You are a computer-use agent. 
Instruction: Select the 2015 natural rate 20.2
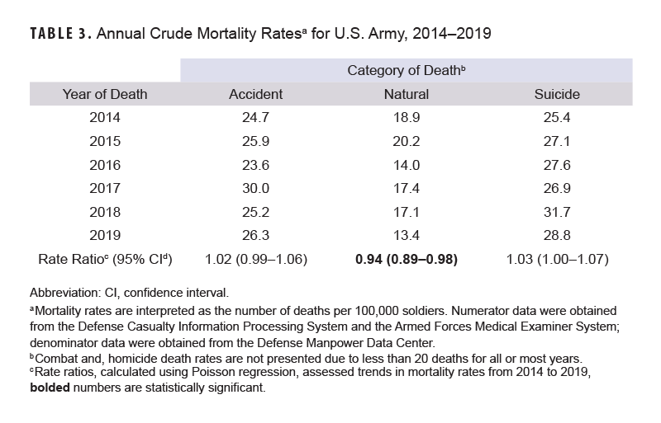pos(407,143)
